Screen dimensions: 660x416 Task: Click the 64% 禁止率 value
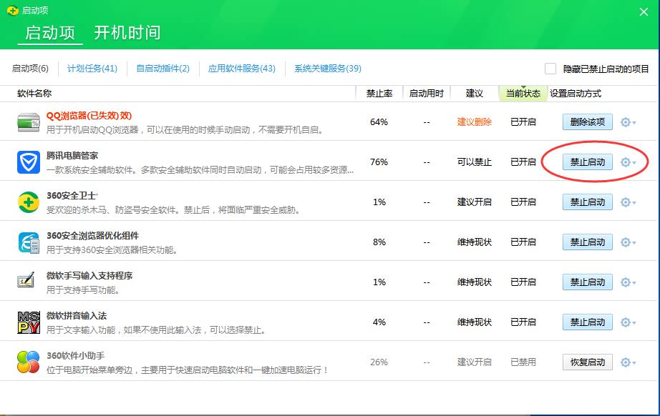[x=379, y=122]
